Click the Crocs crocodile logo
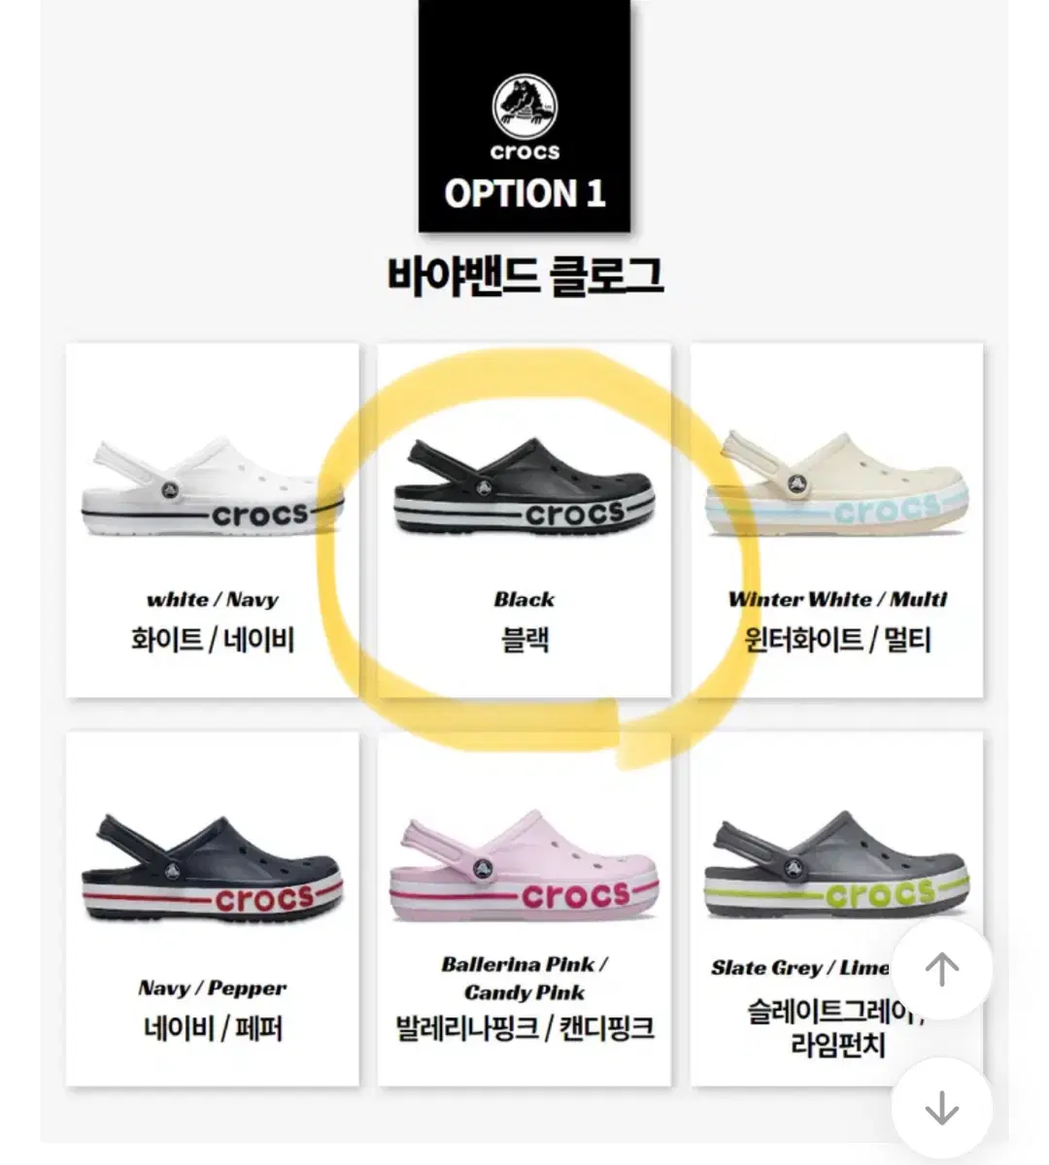This screenshot has height=1165, width=1049. [524, 107]
